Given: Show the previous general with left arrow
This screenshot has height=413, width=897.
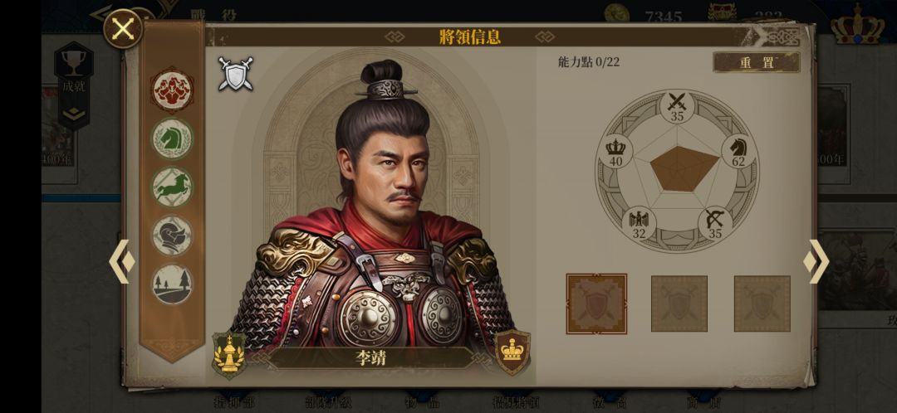Looking at the screenshot, I should pos(122,261).
